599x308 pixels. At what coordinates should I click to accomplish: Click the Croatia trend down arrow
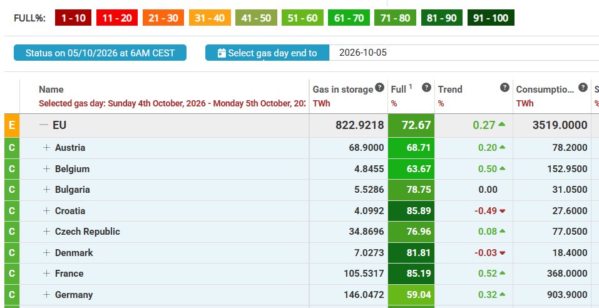point(503,211)
